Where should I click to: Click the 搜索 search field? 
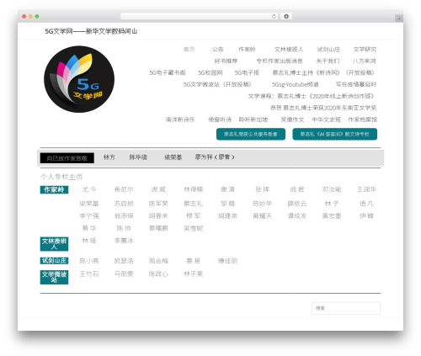[346, 308]
